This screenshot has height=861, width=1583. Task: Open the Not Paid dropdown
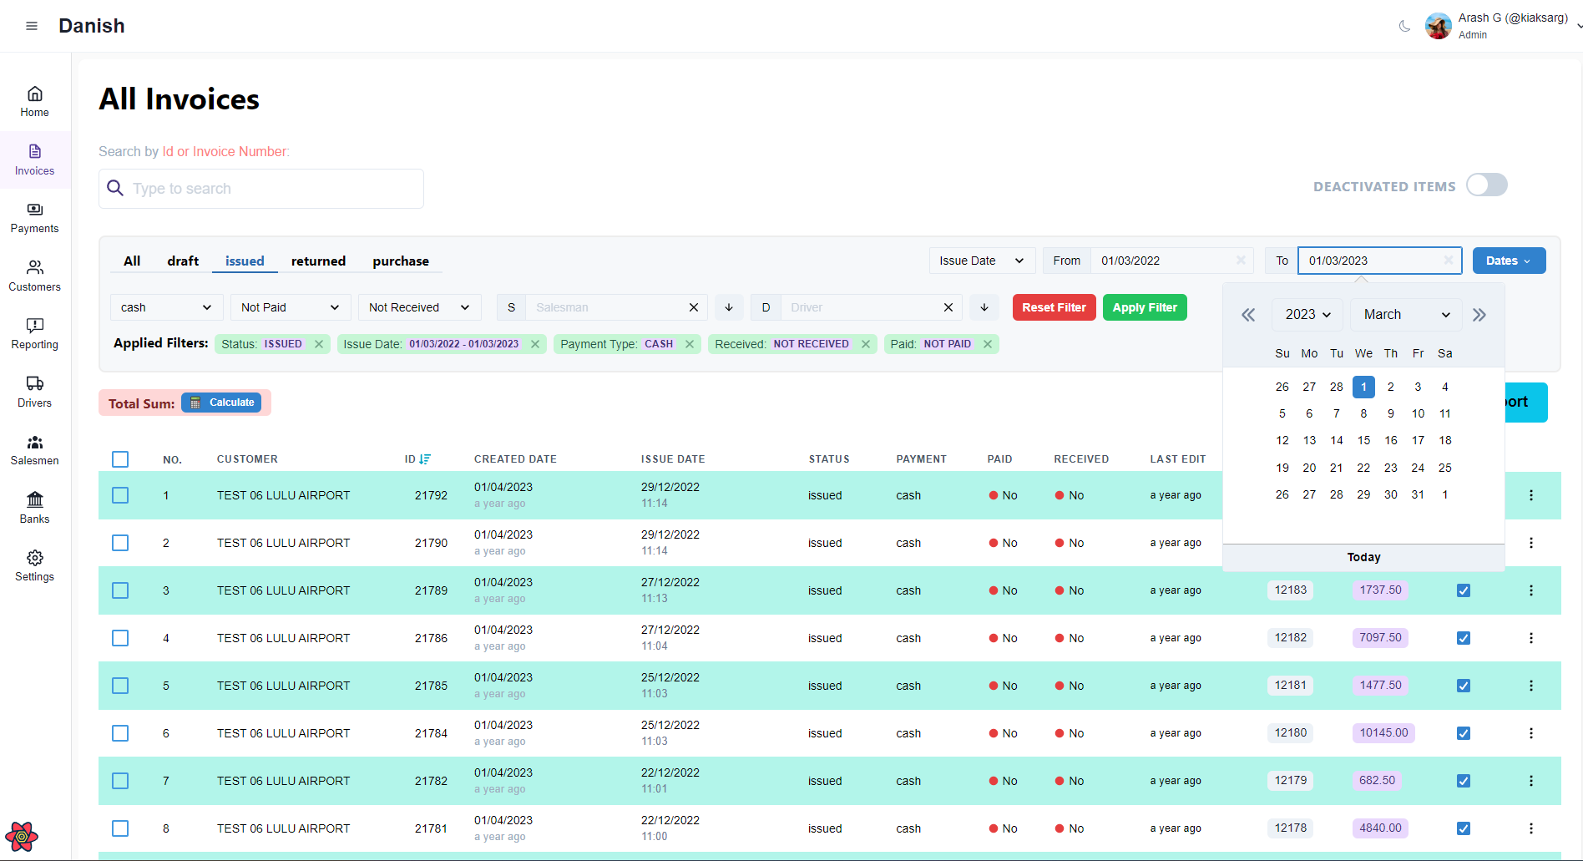291,307
